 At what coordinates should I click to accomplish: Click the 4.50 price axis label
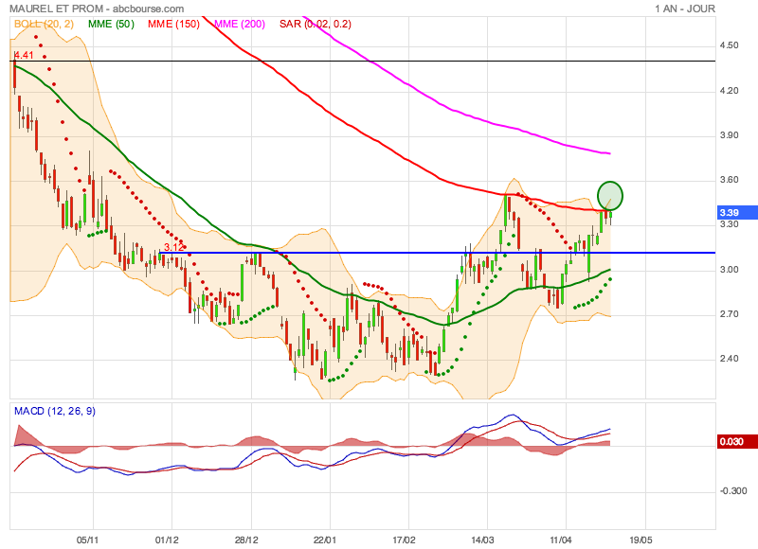pyautogui.click(x=729, y=45)
